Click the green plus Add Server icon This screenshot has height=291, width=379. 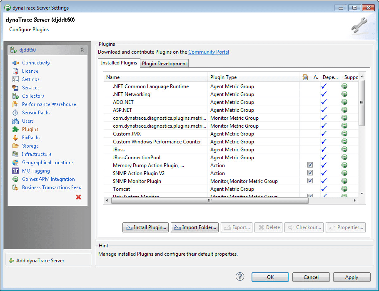(11, 261)
